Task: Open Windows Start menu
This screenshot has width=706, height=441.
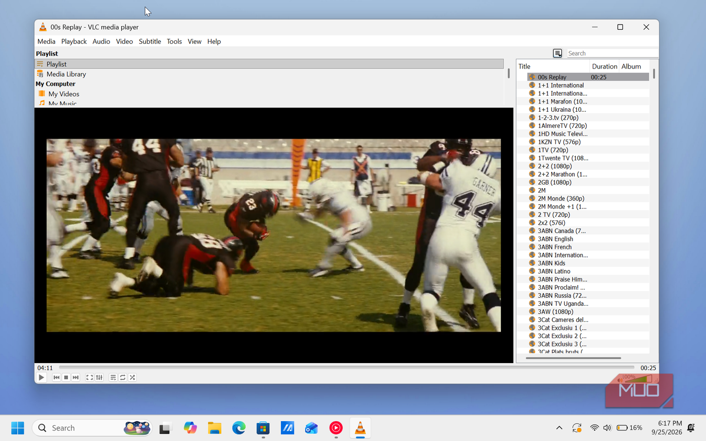Action: point(17,428)
